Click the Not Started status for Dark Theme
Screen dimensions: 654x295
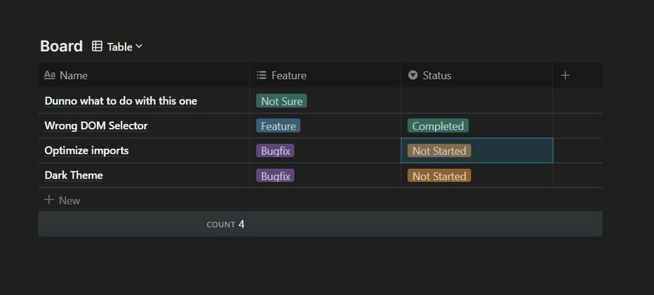coord(439,175)
